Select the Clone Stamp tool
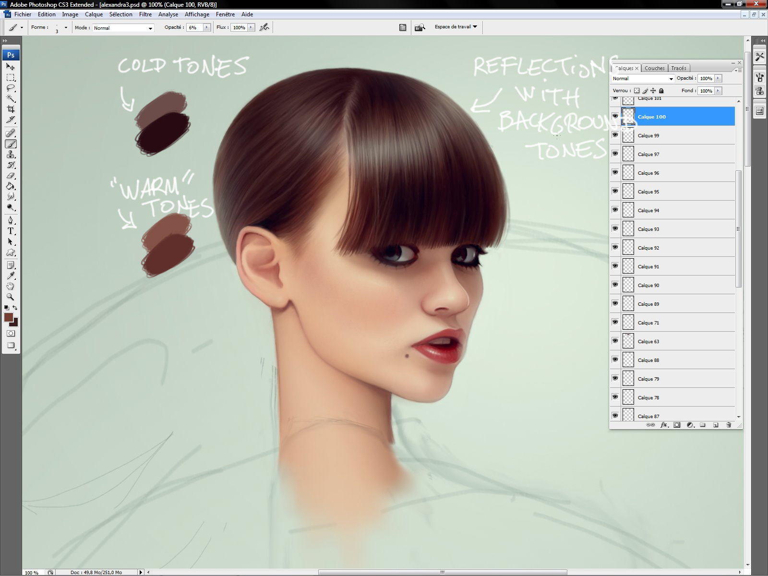The width and height of the screenshot is (768, 576). point(11,154)
